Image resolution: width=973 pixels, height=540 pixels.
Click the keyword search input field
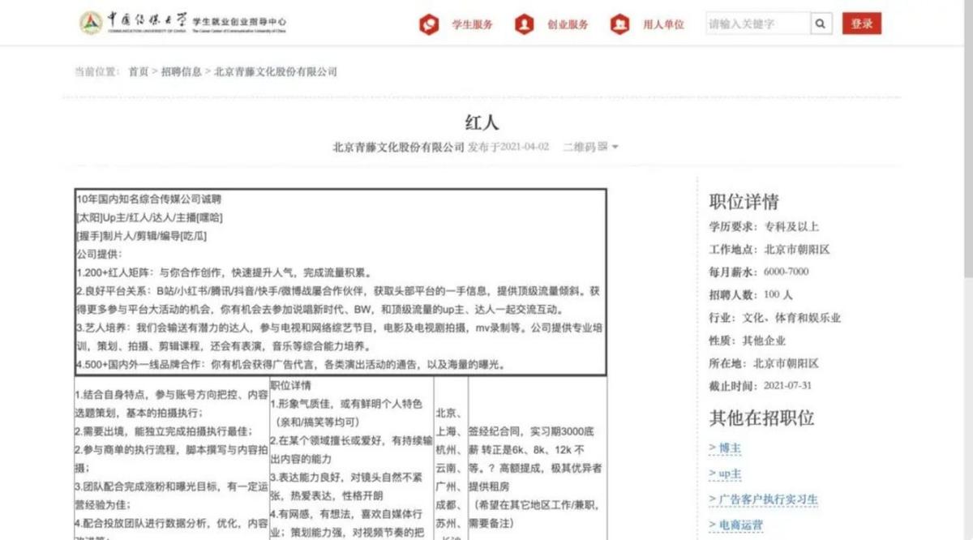(x=758, y=24)
